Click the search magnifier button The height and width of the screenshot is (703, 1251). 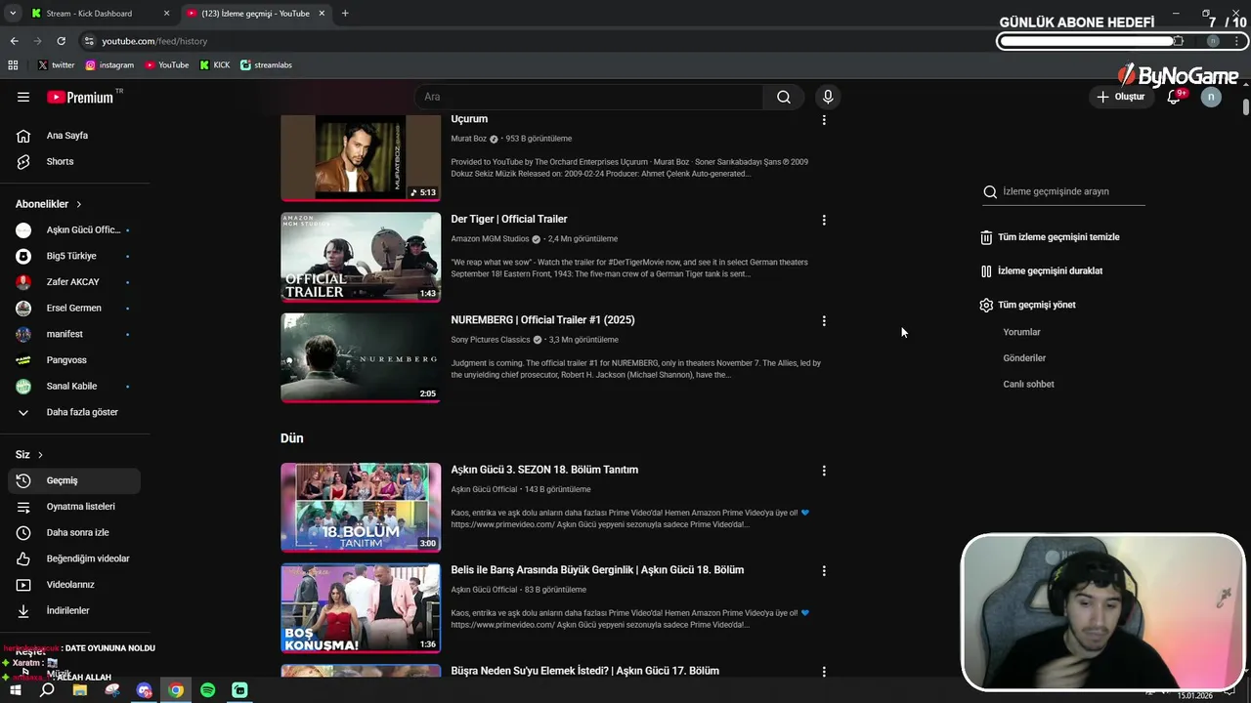tap(784, 97)
